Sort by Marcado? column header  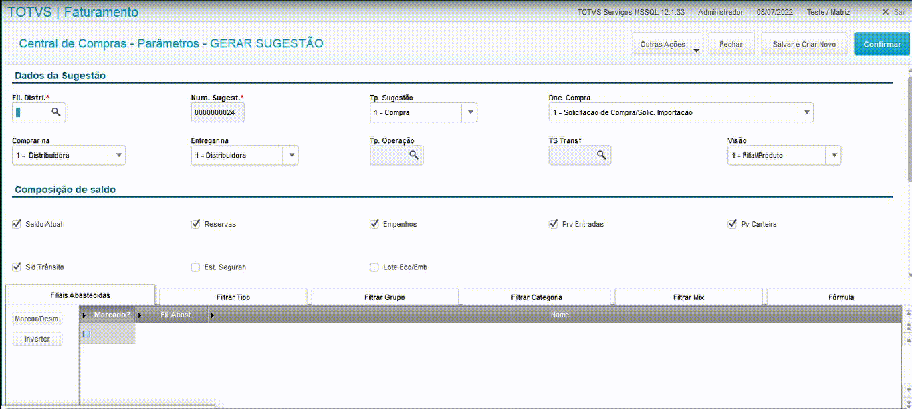tap(108, 315)
